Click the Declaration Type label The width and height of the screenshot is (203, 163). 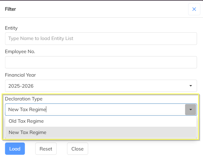click(24, 99)
